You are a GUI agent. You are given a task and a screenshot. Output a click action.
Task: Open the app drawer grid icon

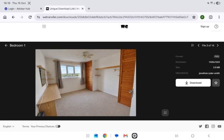(x=88, y=136)
